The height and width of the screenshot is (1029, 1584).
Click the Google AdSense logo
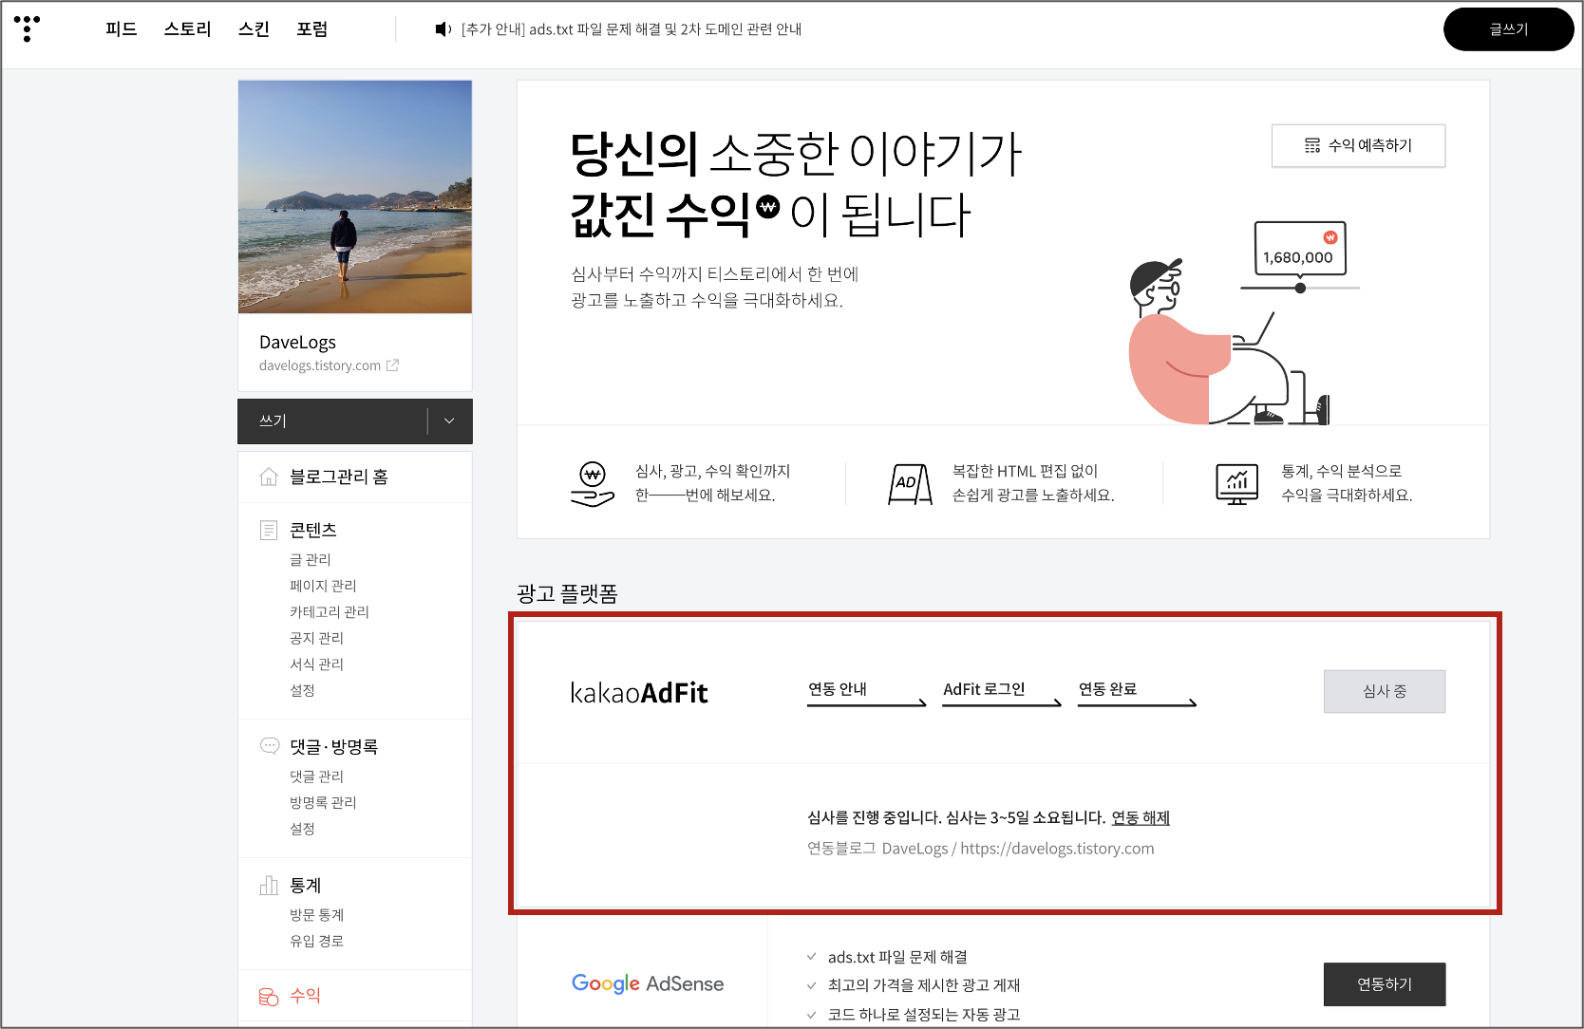[648, 983]
